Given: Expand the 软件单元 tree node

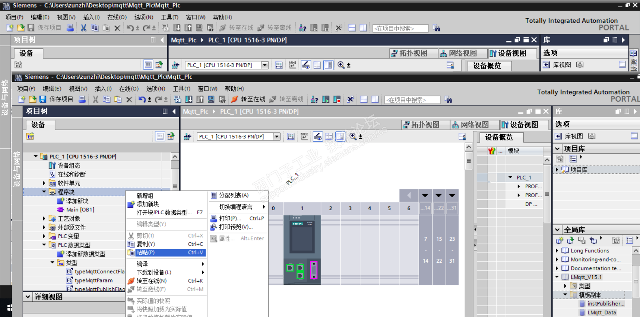Looking at the screenshot, I should point(44,183).
